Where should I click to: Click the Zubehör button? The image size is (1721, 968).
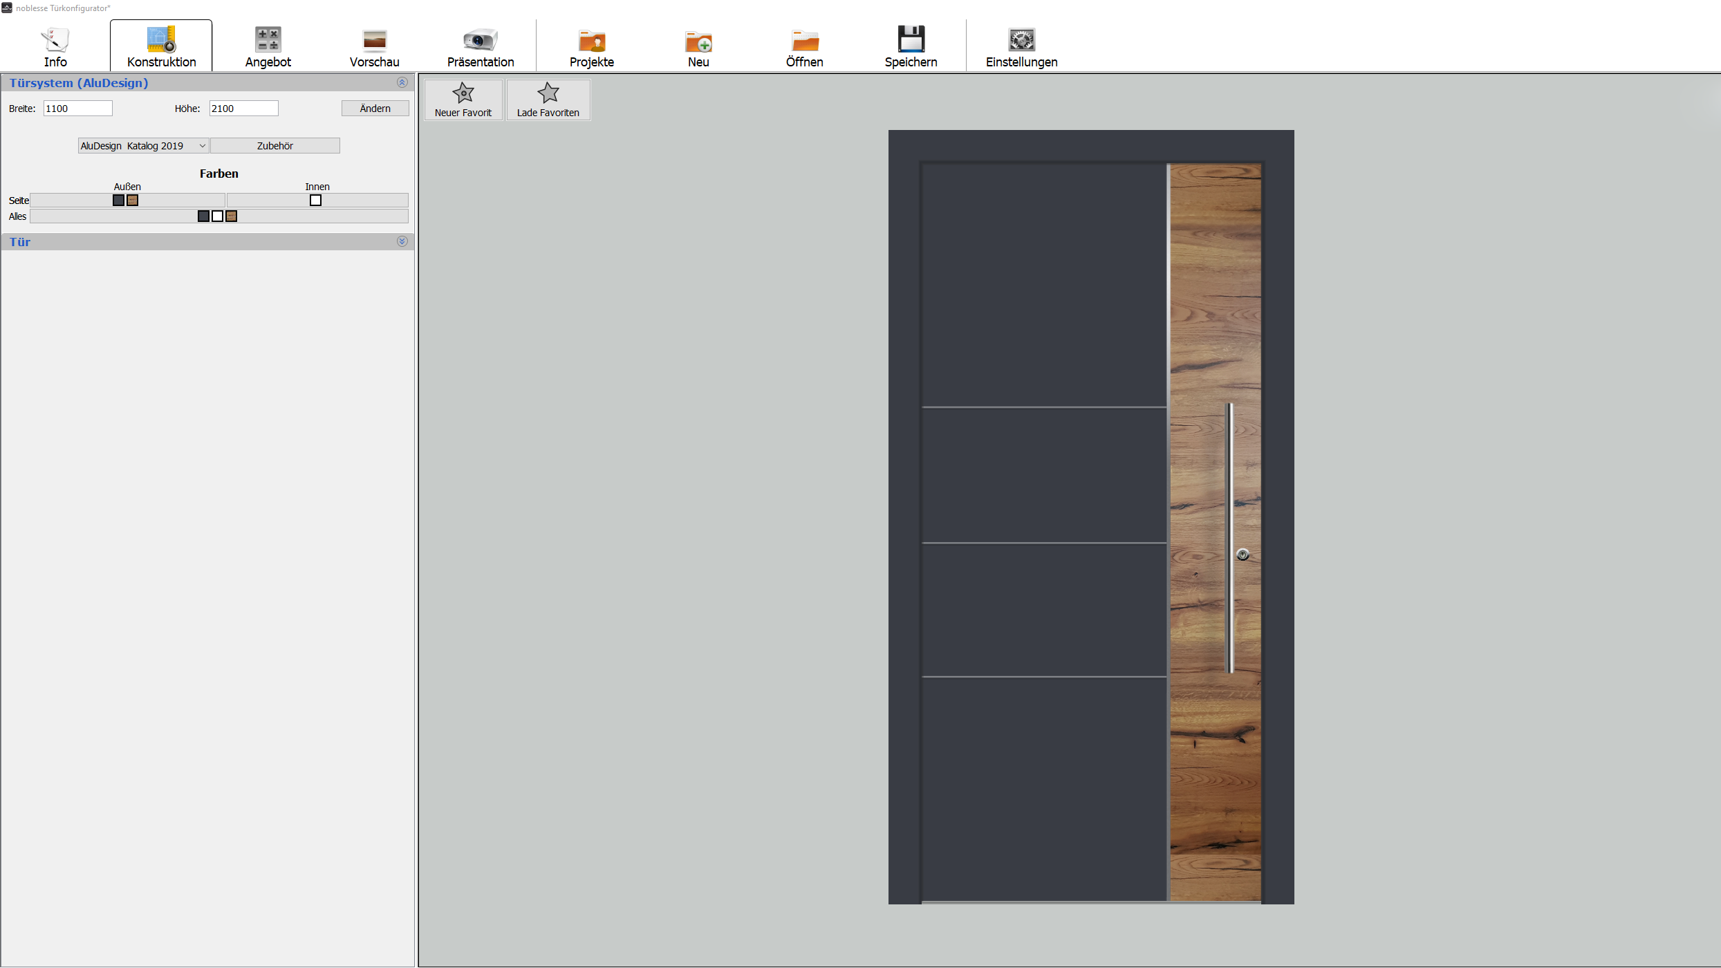(x=275, y=146)
